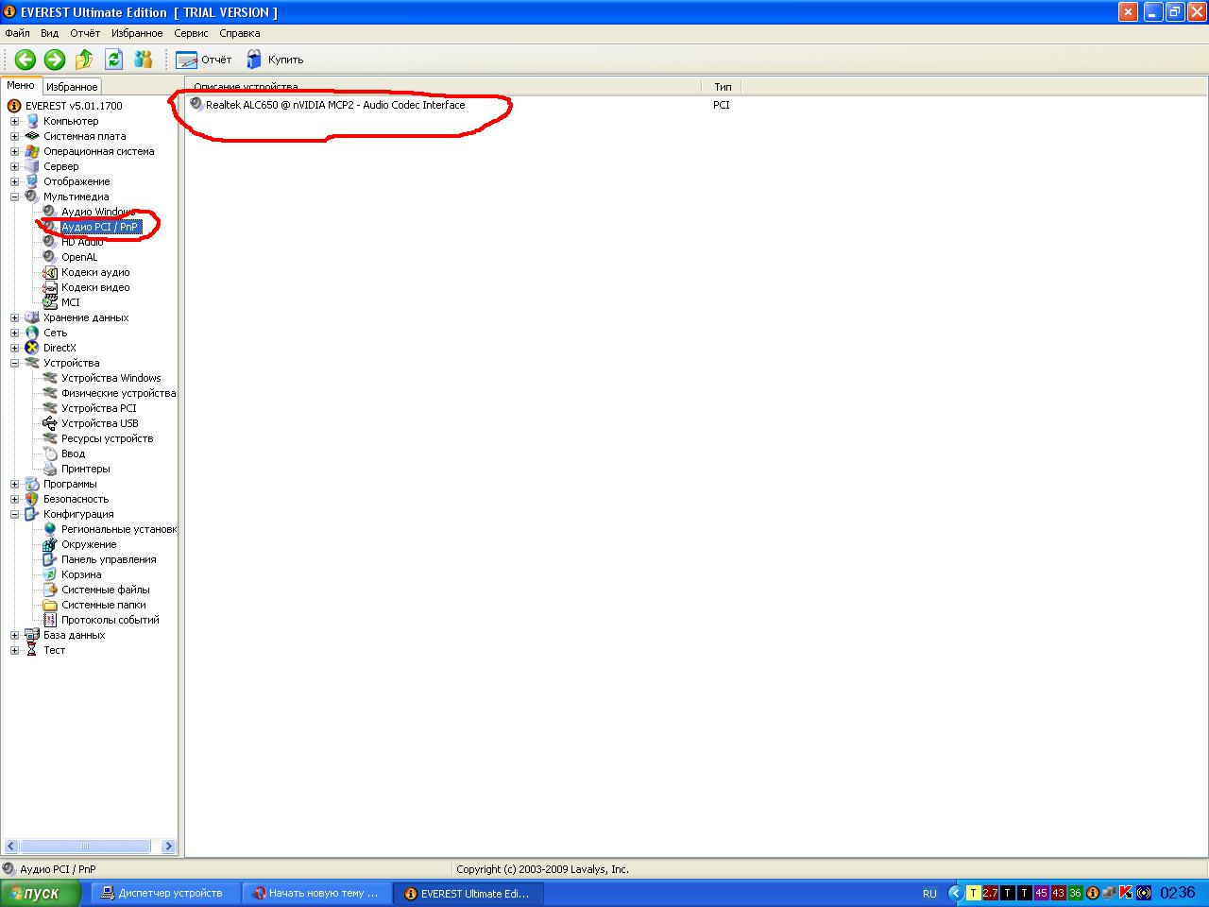Screen dimensions: 1209x907
Task: Open the Отчёт report toolbar button
Action: (203, 60)
